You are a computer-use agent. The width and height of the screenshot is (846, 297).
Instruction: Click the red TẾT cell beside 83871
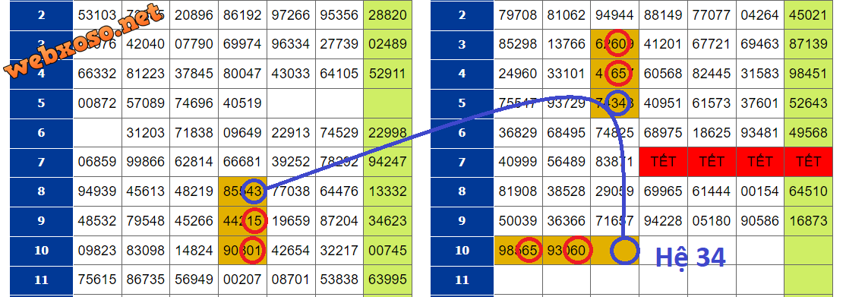[x=663, y=162]
